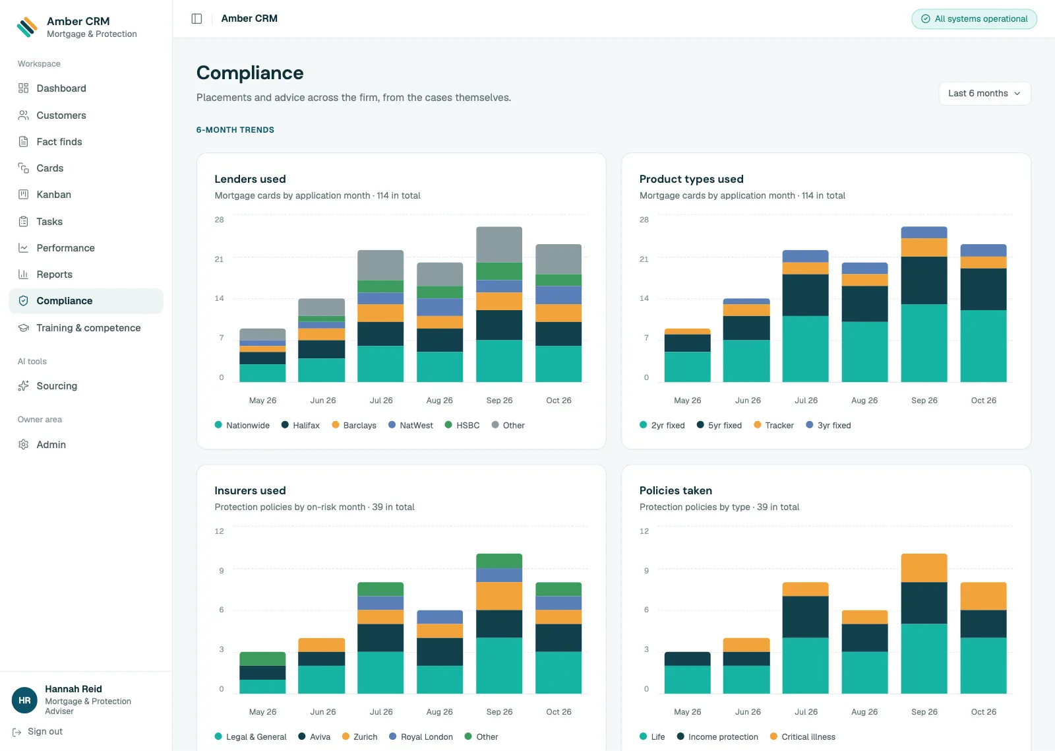Image resolution: width=1055 pixels, height=751 pixels.
Task: Click the Amber CRM logo icon
Action: (x=27, y=27)
